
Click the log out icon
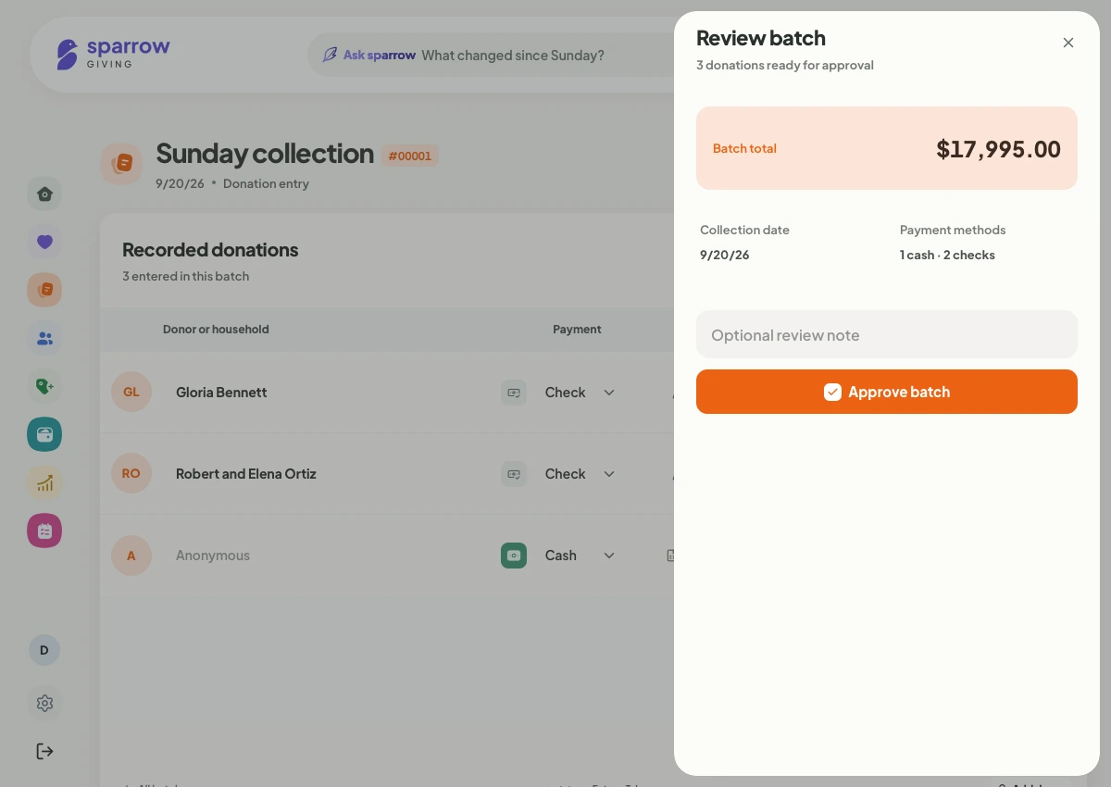(44, 751)
